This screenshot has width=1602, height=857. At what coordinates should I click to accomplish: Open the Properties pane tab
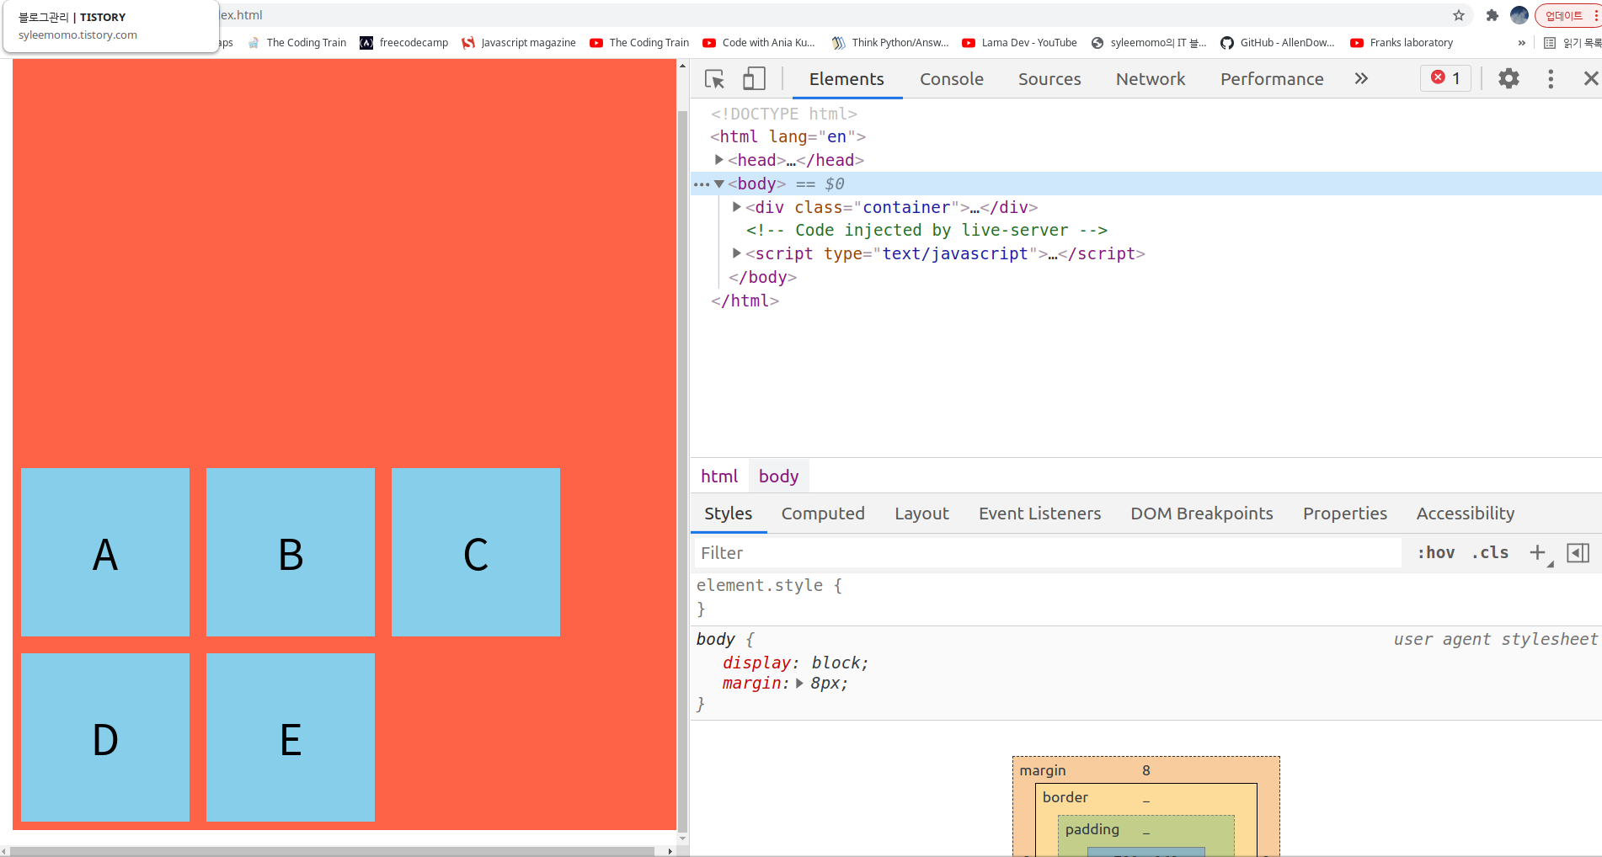pyautogui.click(x=1345, y=514)
